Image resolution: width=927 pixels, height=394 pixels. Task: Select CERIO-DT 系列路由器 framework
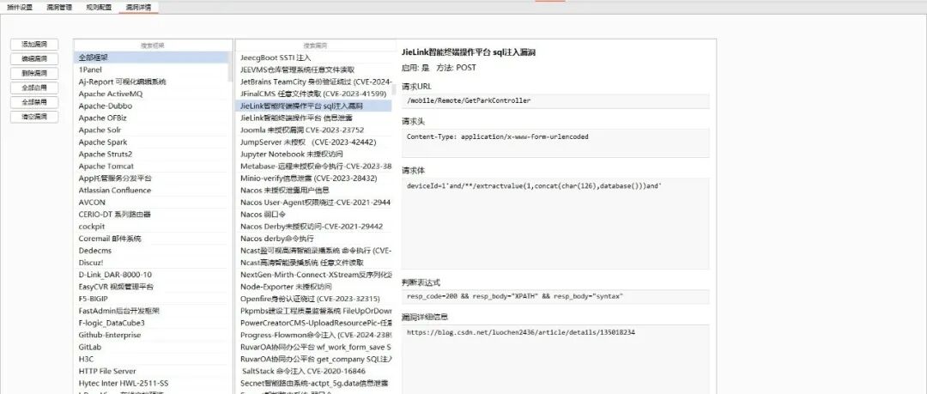coord(151,214)
